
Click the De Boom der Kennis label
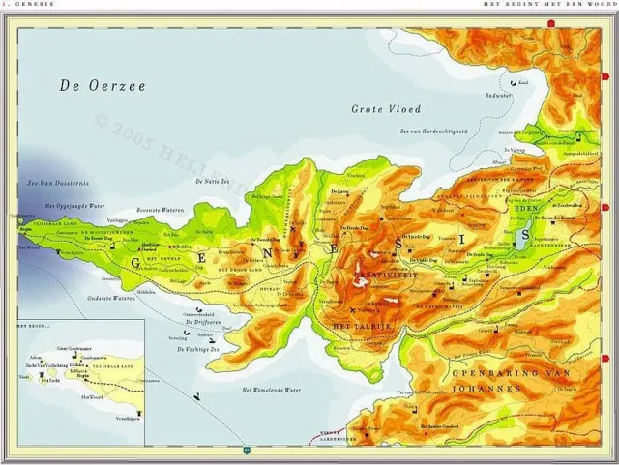pyautogui.click(x=554, y=218)
